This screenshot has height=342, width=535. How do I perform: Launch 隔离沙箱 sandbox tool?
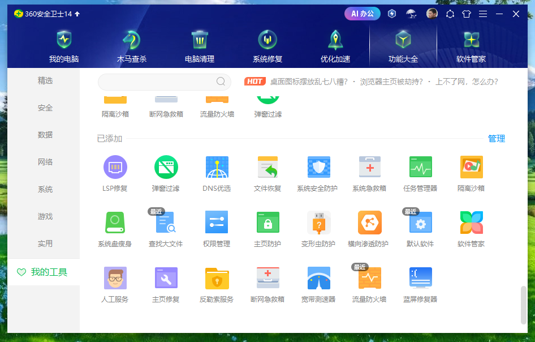point(471,167)
